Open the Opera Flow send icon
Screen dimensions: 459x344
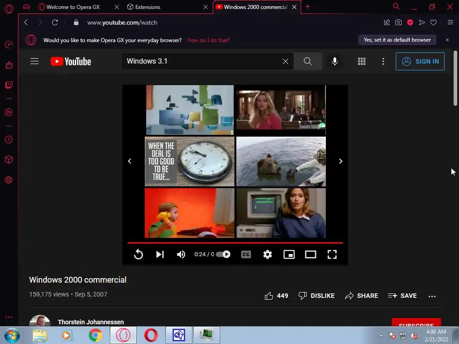(x=422, y=22)
